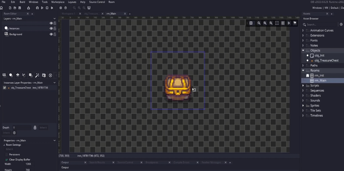This screenshot has height=171, width=344.
Task: Collapse the Room Settings section
Action: (4, 145)
